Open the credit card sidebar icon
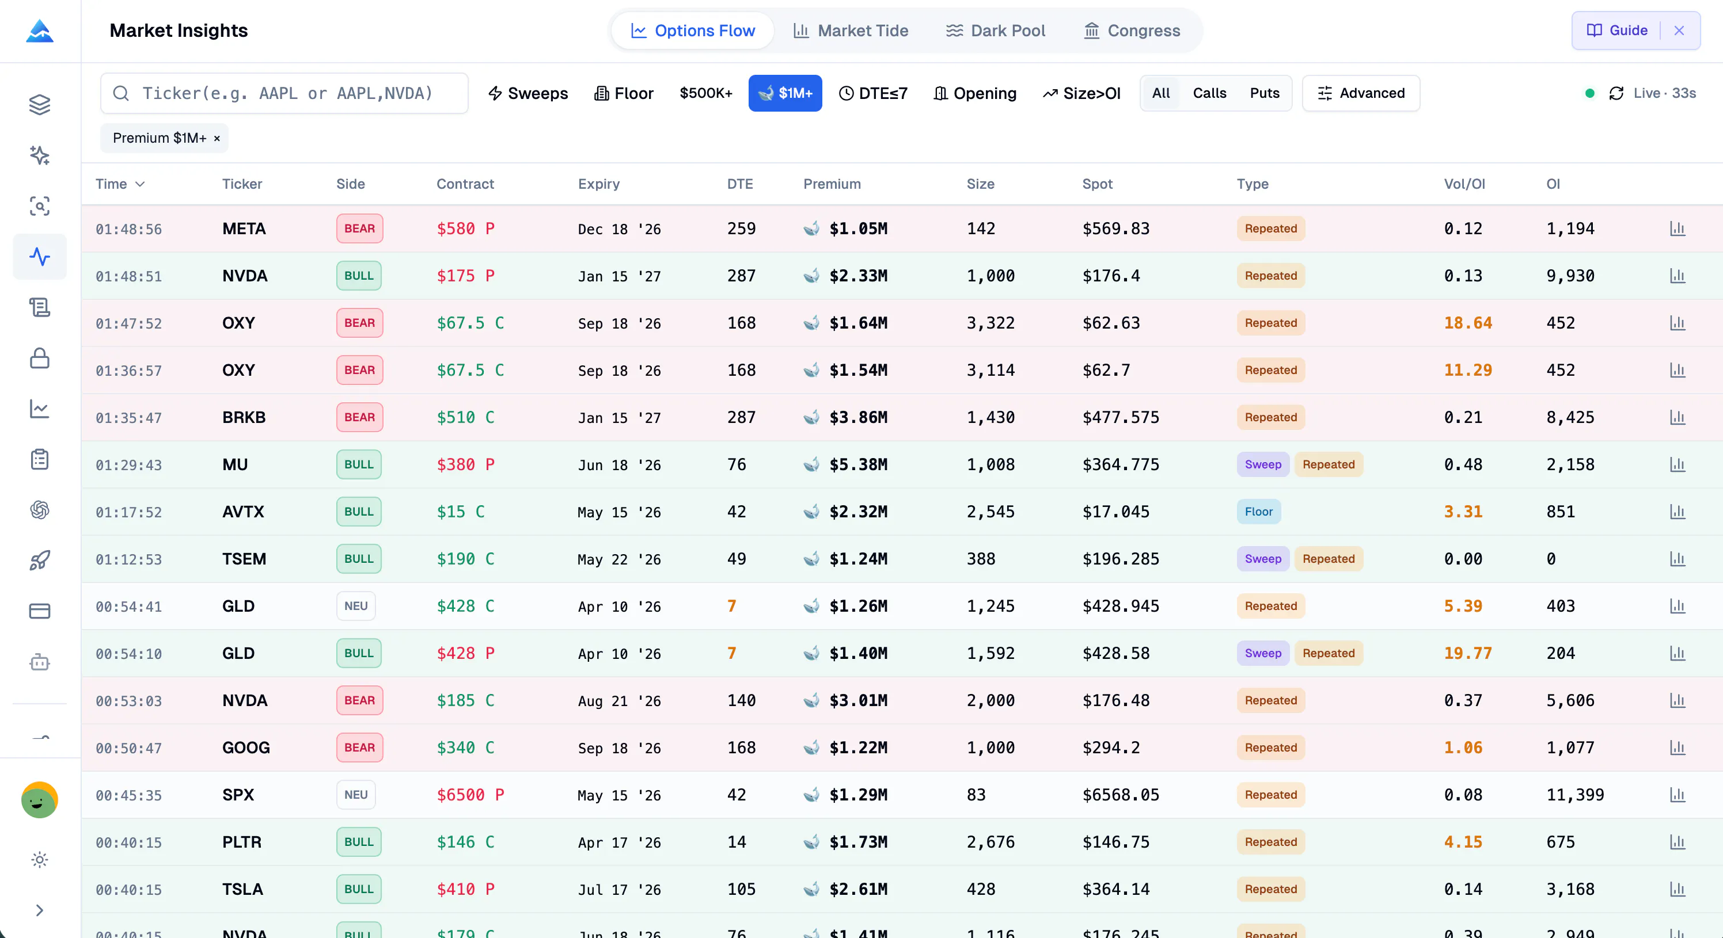Screen dimensions: 1723x938 (40, 611)
